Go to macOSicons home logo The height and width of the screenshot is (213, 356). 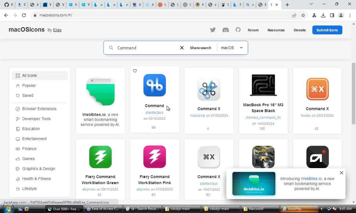(27, 29)
